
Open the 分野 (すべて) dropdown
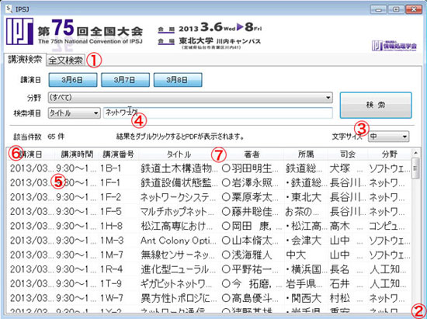click(190, 98)
